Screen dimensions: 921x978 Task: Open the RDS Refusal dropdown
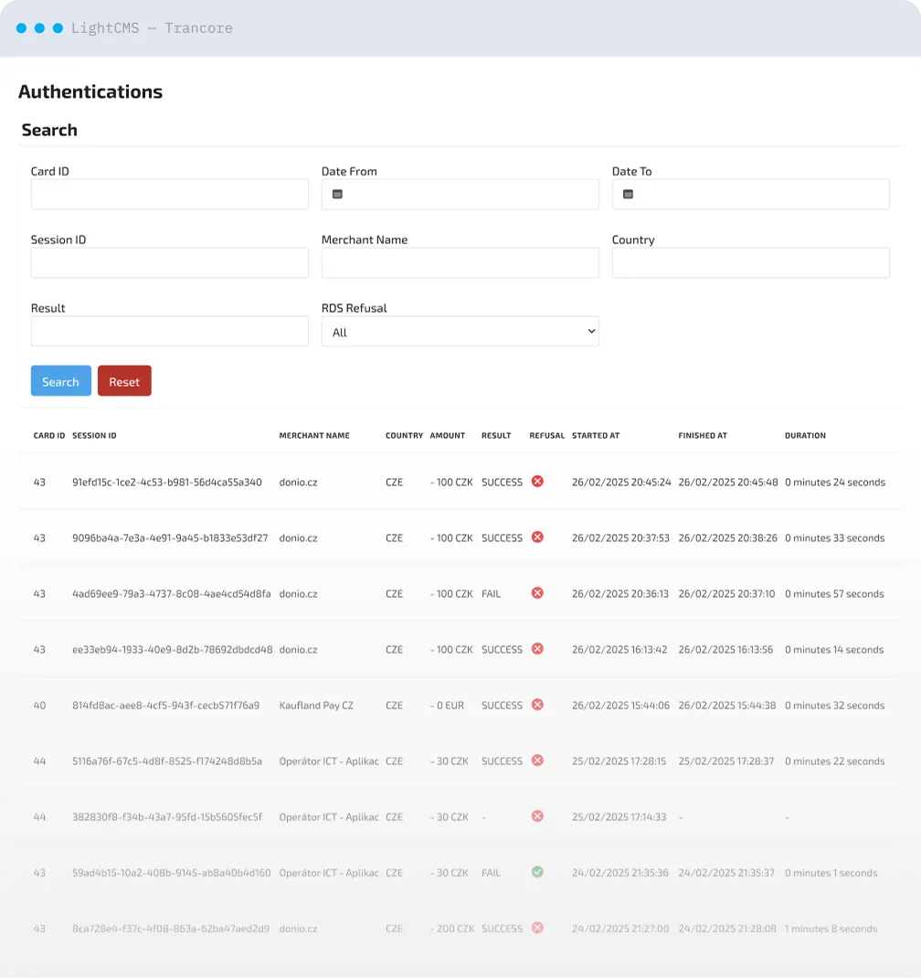[460, 331]
